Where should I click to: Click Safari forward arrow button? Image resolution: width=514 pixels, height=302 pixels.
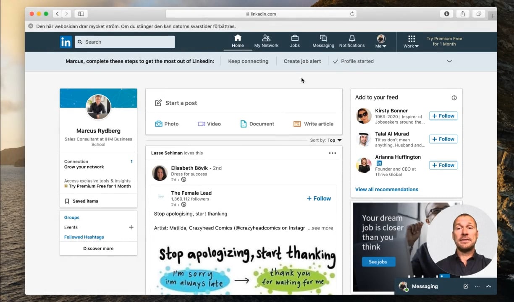pos(67,14)
